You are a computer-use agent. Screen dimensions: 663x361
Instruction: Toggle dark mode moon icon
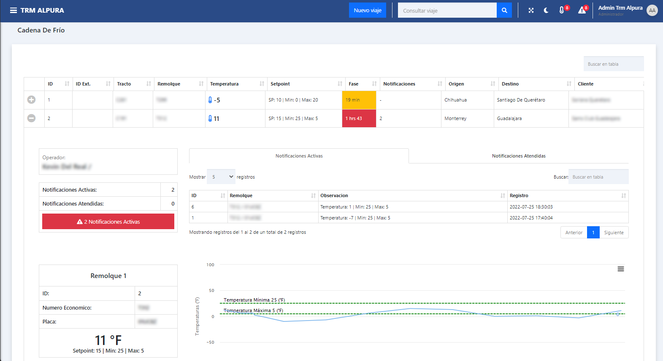point(546,11)
